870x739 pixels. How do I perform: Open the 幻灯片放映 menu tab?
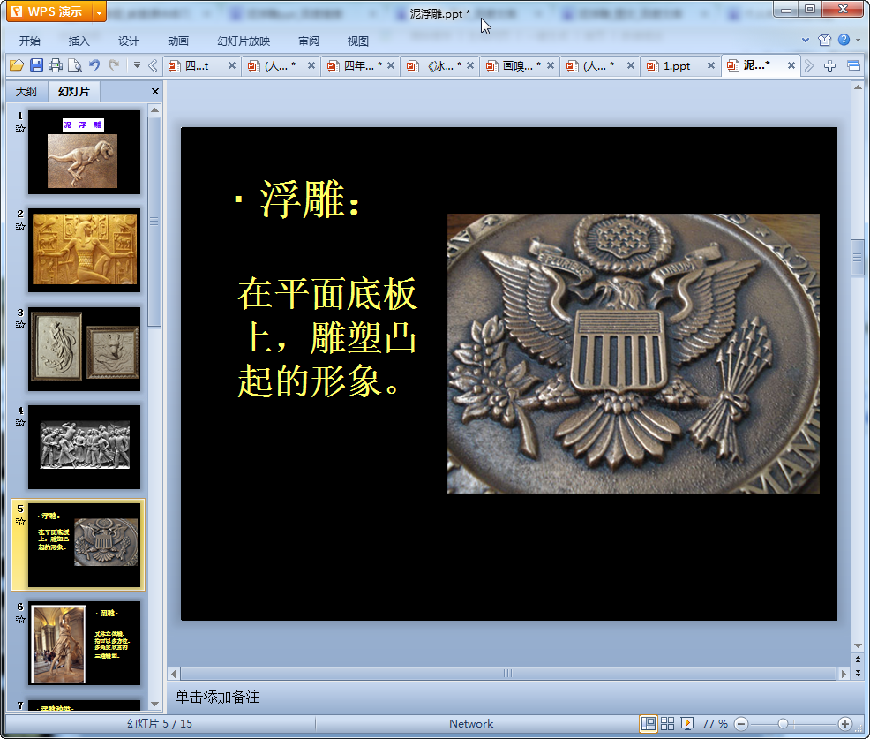[244, 41]
